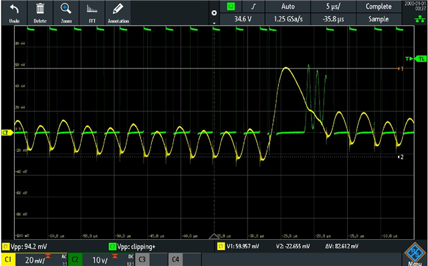Screen dimensions: 428x266
Task: Enable channel C3
Action: pos(142,259)
